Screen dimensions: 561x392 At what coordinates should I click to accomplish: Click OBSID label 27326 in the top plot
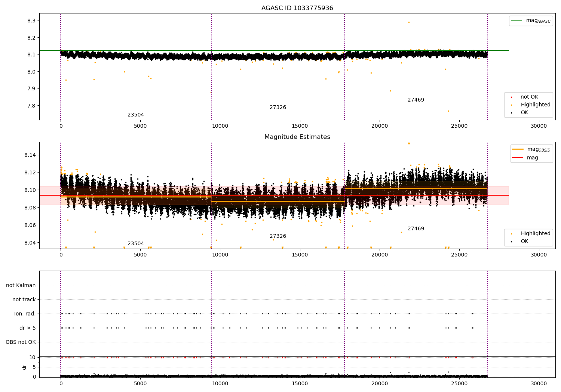[x=278, y=108]
